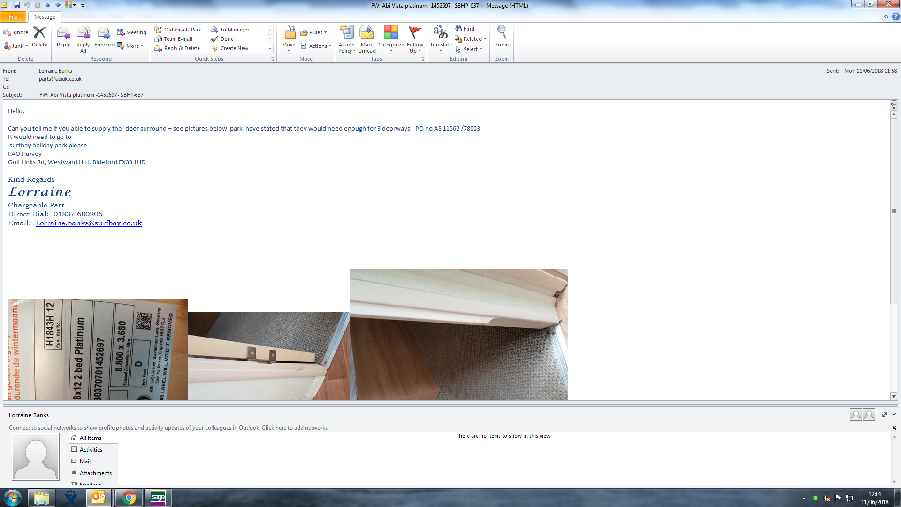Click the Find binoculars icon

point(458,29)
